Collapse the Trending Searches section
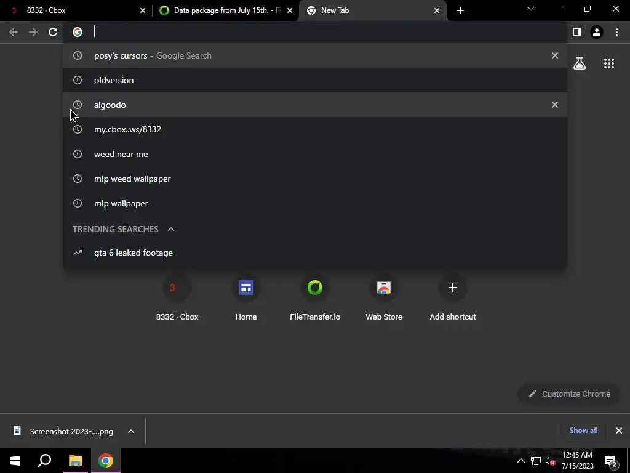The height and width of the screenshot is (473, 630). coord(171,229)
